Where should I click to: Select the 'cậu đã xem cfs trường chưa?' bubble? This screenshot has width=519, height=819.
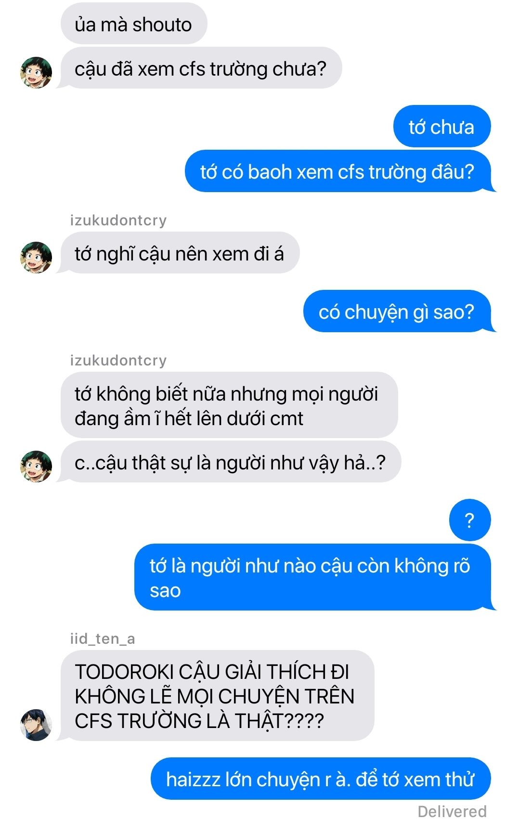[x=200, y=68]
